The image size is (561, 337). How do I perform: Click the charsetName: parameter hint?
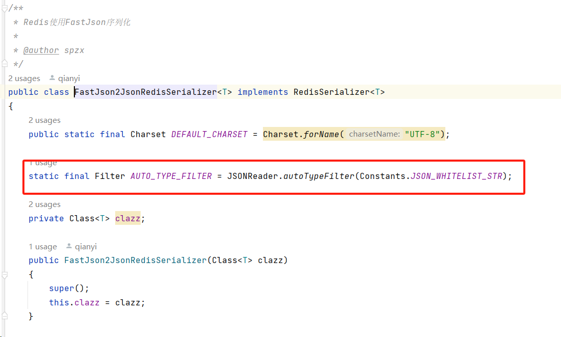[374, 134]
